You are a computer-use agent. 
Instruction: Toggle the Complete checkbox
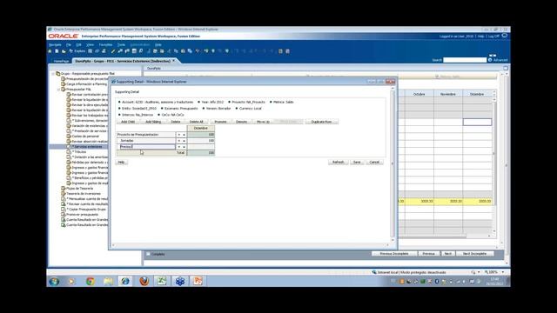148,254
